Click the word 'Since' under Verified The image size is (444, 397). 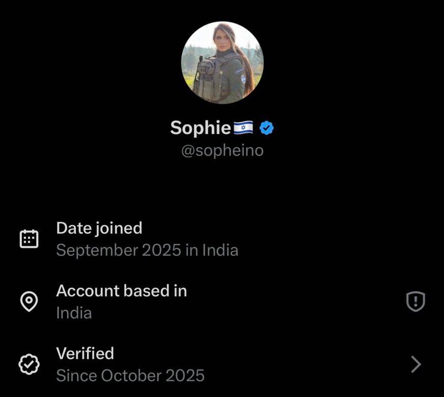[76, 376]
